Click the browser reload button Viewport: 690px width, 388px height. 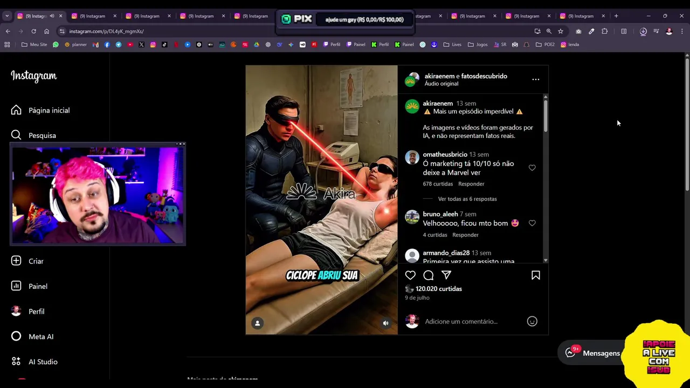[33, 31]
